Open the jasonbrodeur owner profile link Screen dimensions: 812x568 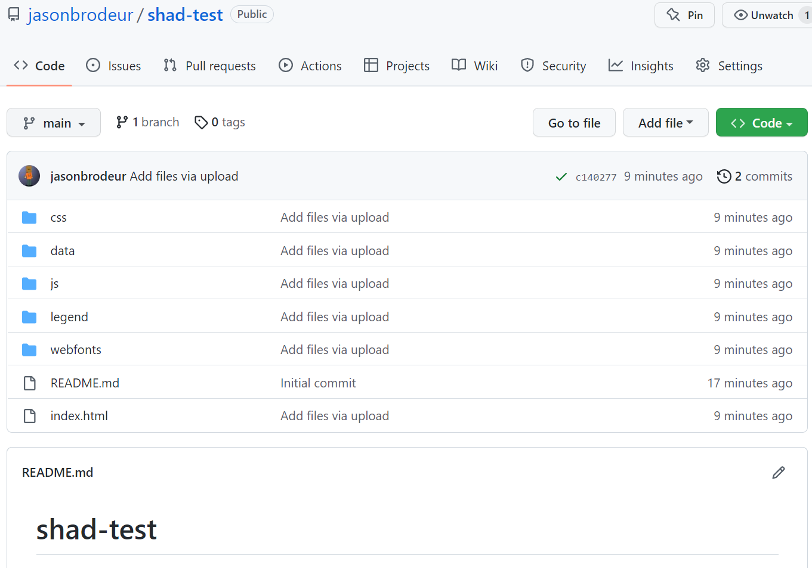pos(81,15)
